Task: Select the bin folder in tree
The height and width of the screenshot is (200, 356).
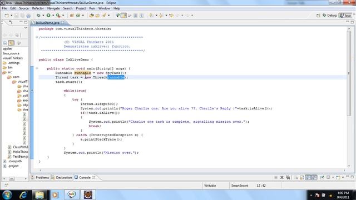Action: pyautogui.click(x=8, y=67)
